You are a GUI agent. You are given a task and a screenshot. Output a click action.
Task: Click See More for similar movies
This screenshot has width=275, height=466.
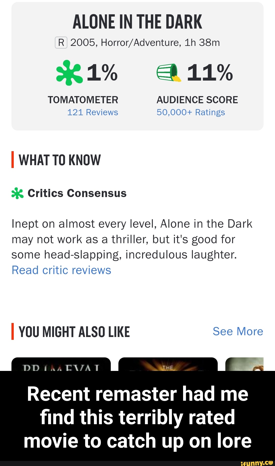(x=238, y=331)
